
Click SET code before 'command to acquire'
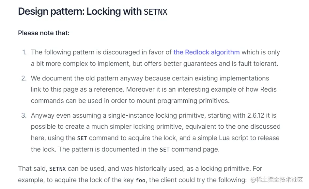click(82, 138)
